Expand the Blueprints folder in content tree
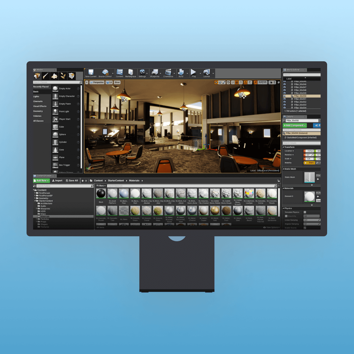This screenshot has height=354, width=354. tap(36, 209)
